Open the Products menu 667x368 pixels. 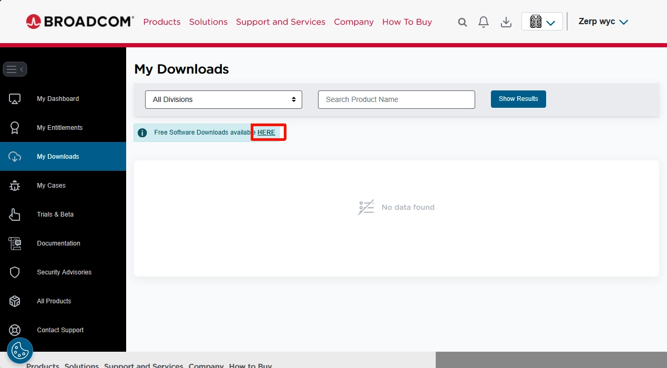[x=162, y=22]
